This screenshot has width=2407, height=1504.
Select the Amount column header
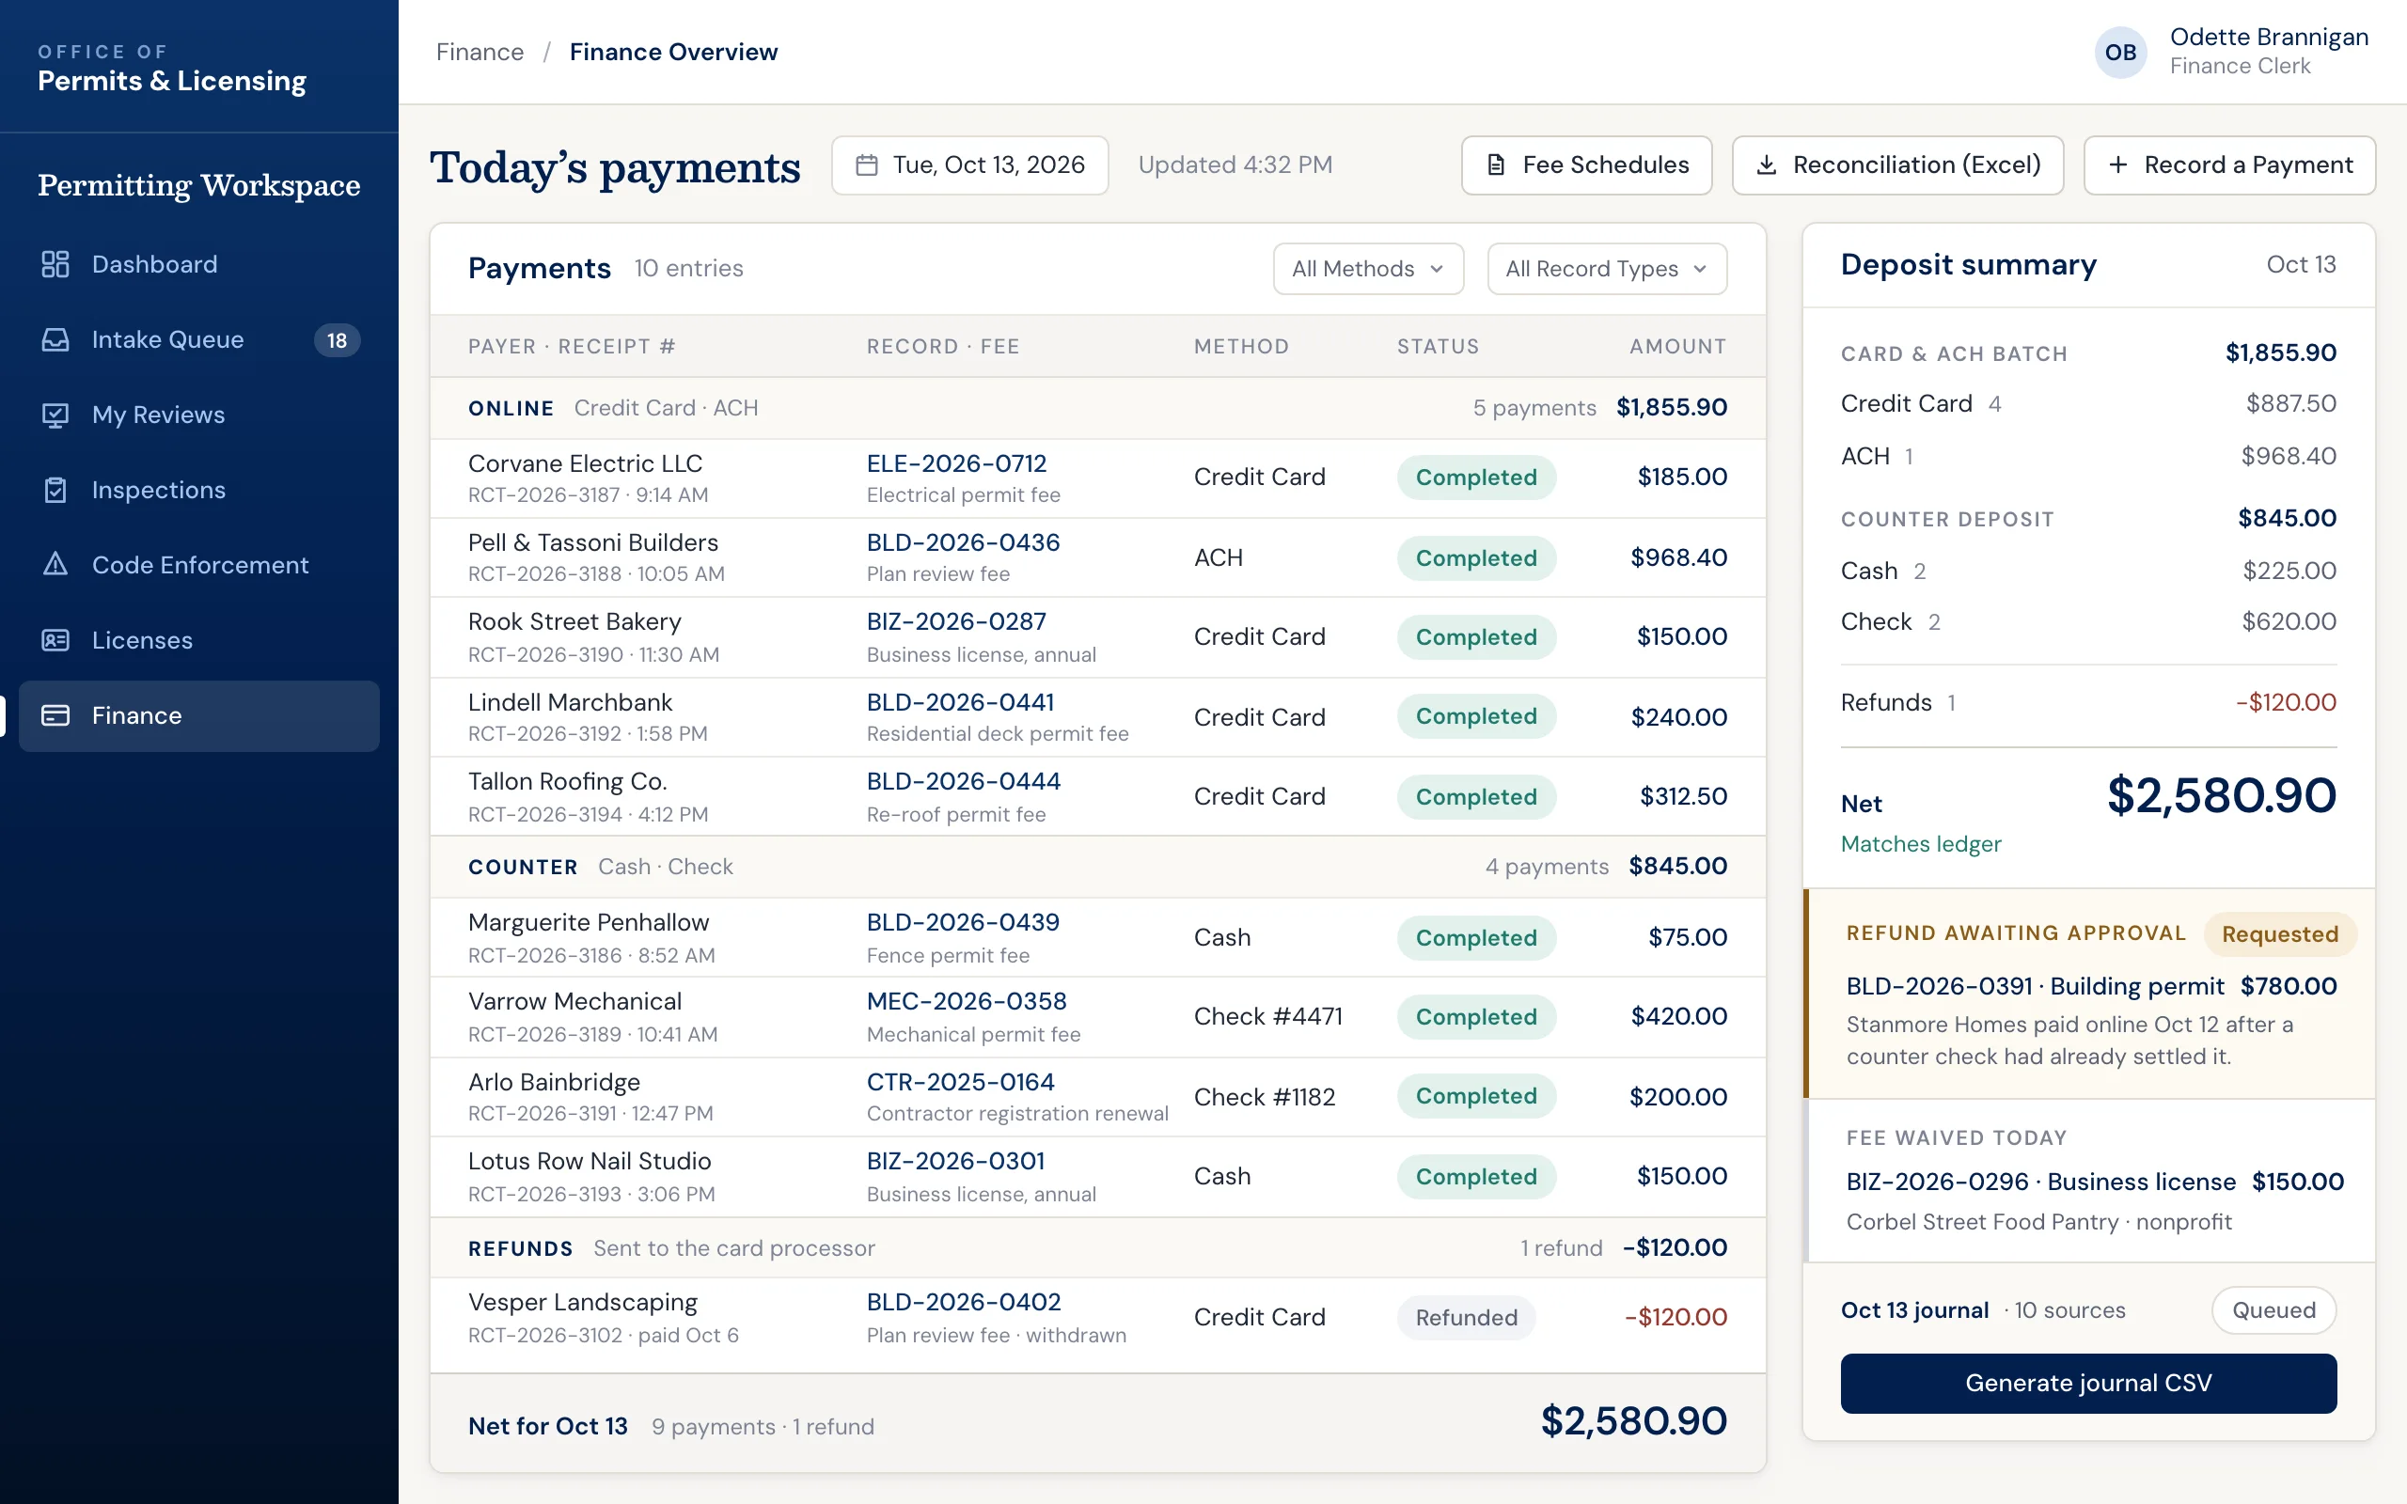[1677, 346]
